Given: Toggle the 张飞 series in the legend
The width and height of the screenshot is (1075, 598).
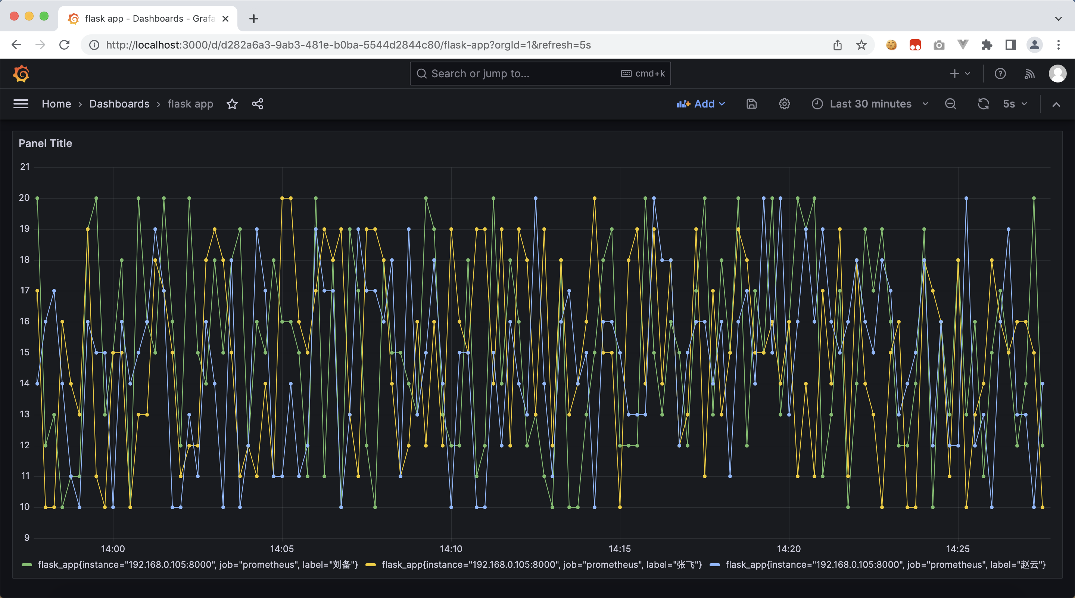Looking at the screenshot, I should pos(541,565).
